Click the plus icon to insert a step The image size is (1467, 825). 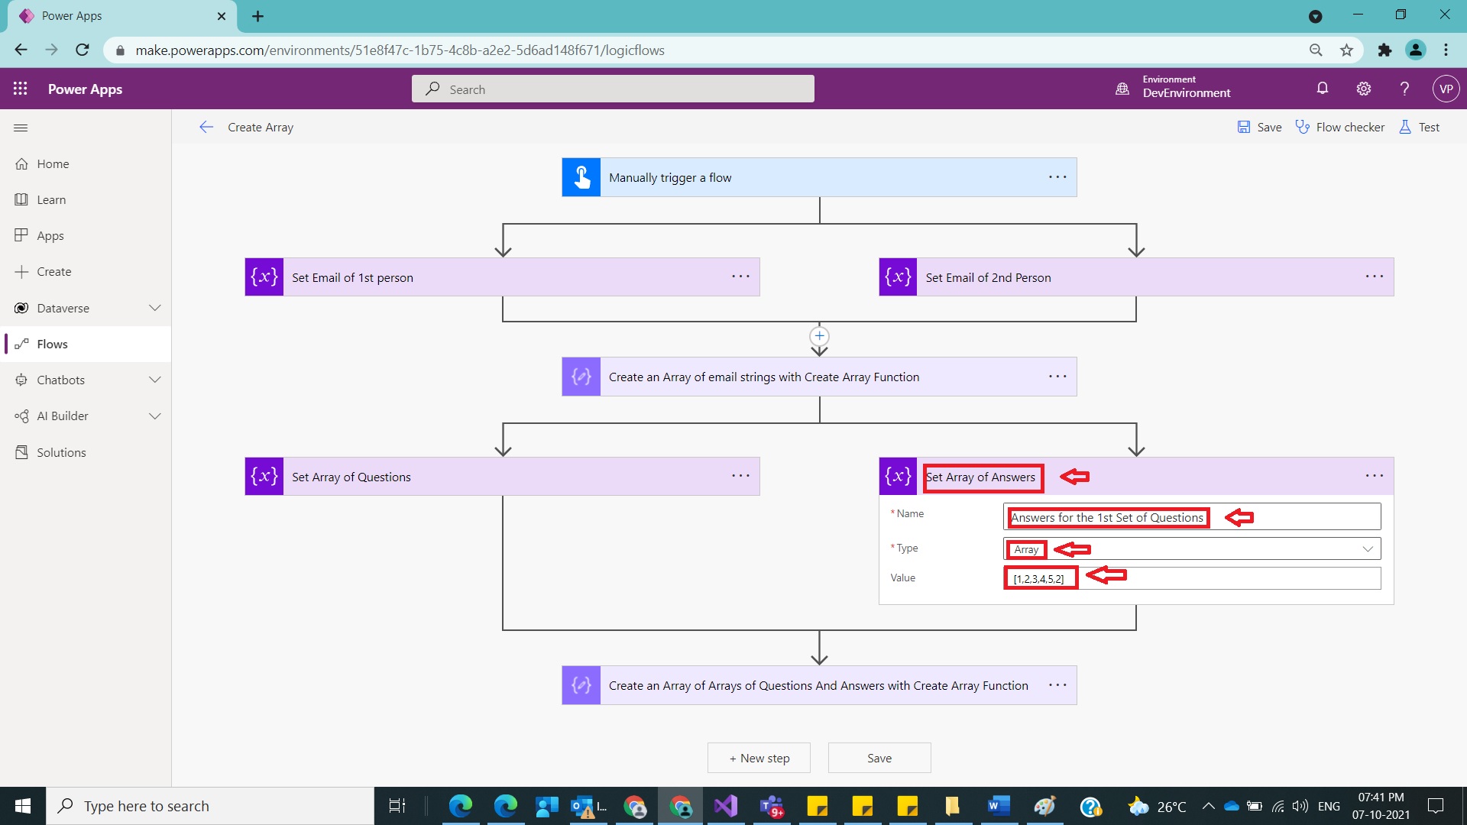point(819,336)
